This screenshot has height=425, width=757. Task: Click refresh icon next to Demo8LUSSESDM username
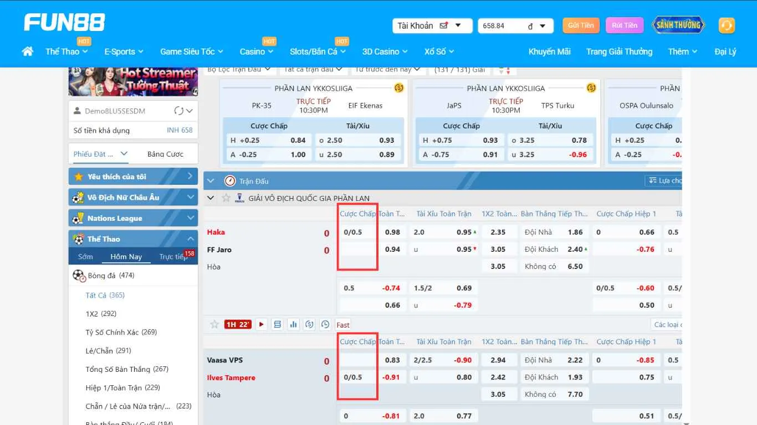pyautogui.click(x=178, y=111)
